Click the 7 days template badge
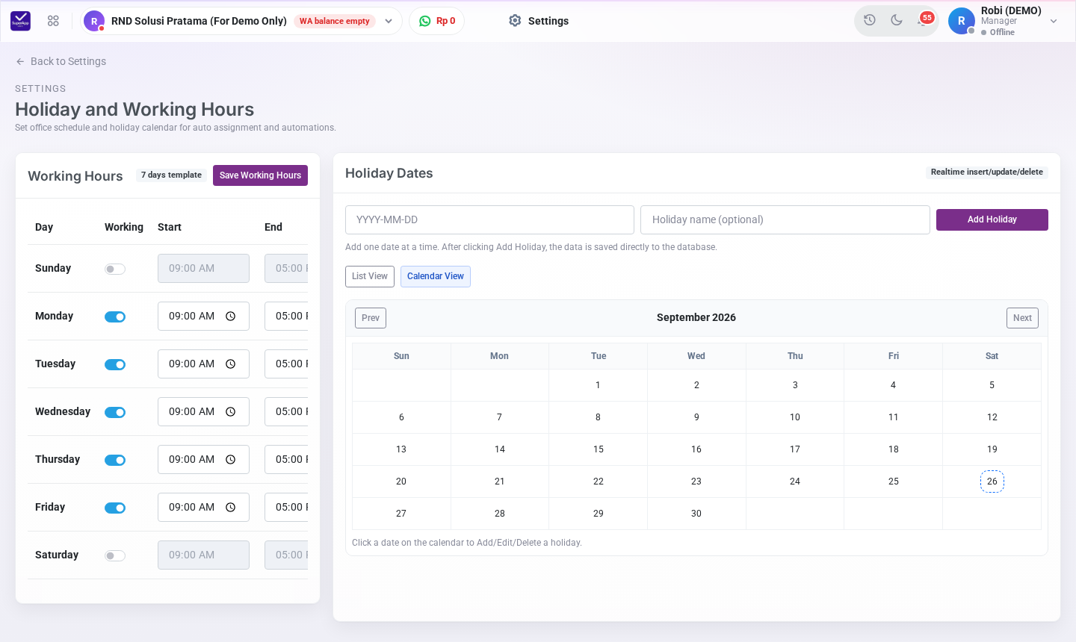Image resolution: width=1076 pixels, height=642 pixels. coord(171,175)
